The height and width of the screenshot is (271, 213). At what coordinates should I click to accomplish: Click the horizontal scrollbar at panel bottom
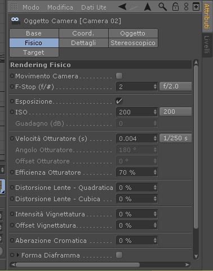point(78,265)
